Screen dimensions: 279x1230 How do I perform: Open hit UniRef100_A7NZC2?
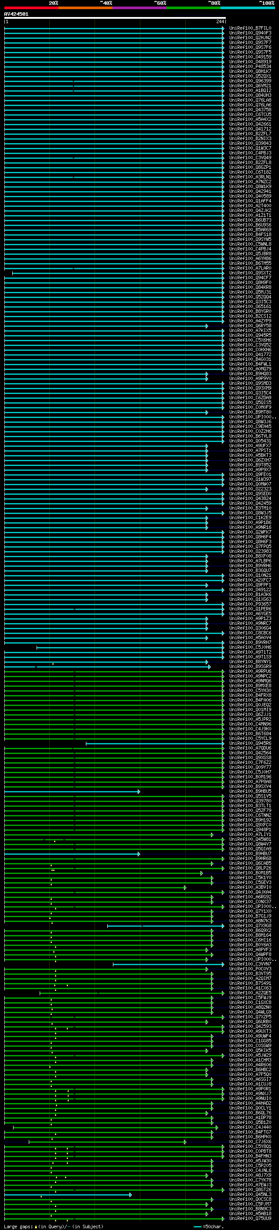(250, 182)
